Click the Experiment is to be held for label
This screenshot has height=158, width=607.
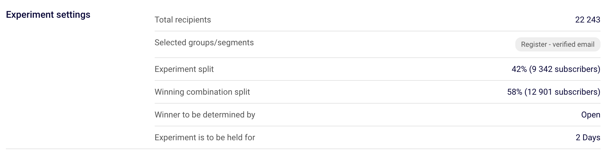coord(205,138)
